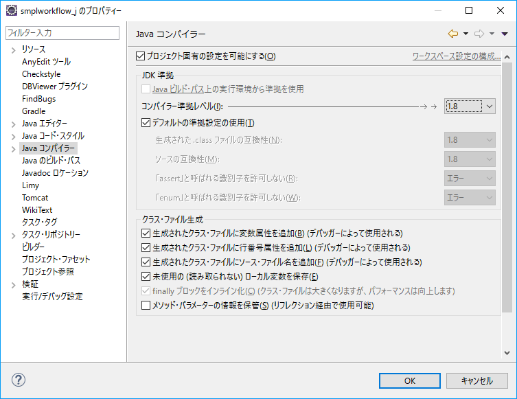Image resolution: width=517 pixels, height=399 pixels.
Task: Click the Eclipse icon in title bar
Action: pos(12,10)
